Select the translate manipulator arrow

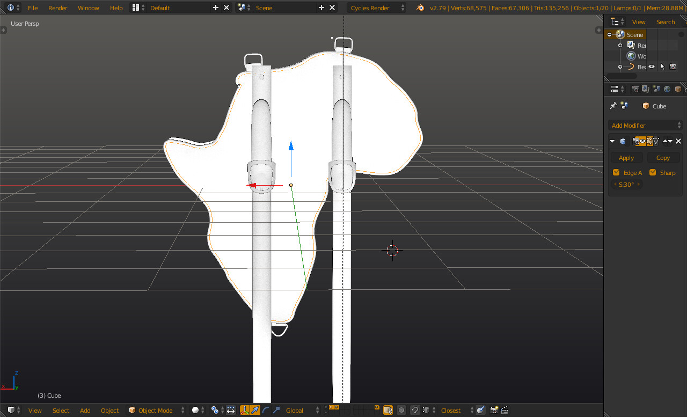click(x=255, y=410)
